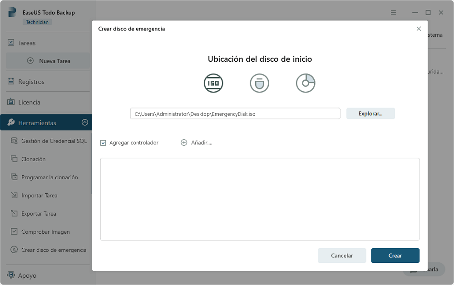This screenshot has width=454, height=285.
Task: Choose the USB drive boot disk icon
Action: pos(259,83)
